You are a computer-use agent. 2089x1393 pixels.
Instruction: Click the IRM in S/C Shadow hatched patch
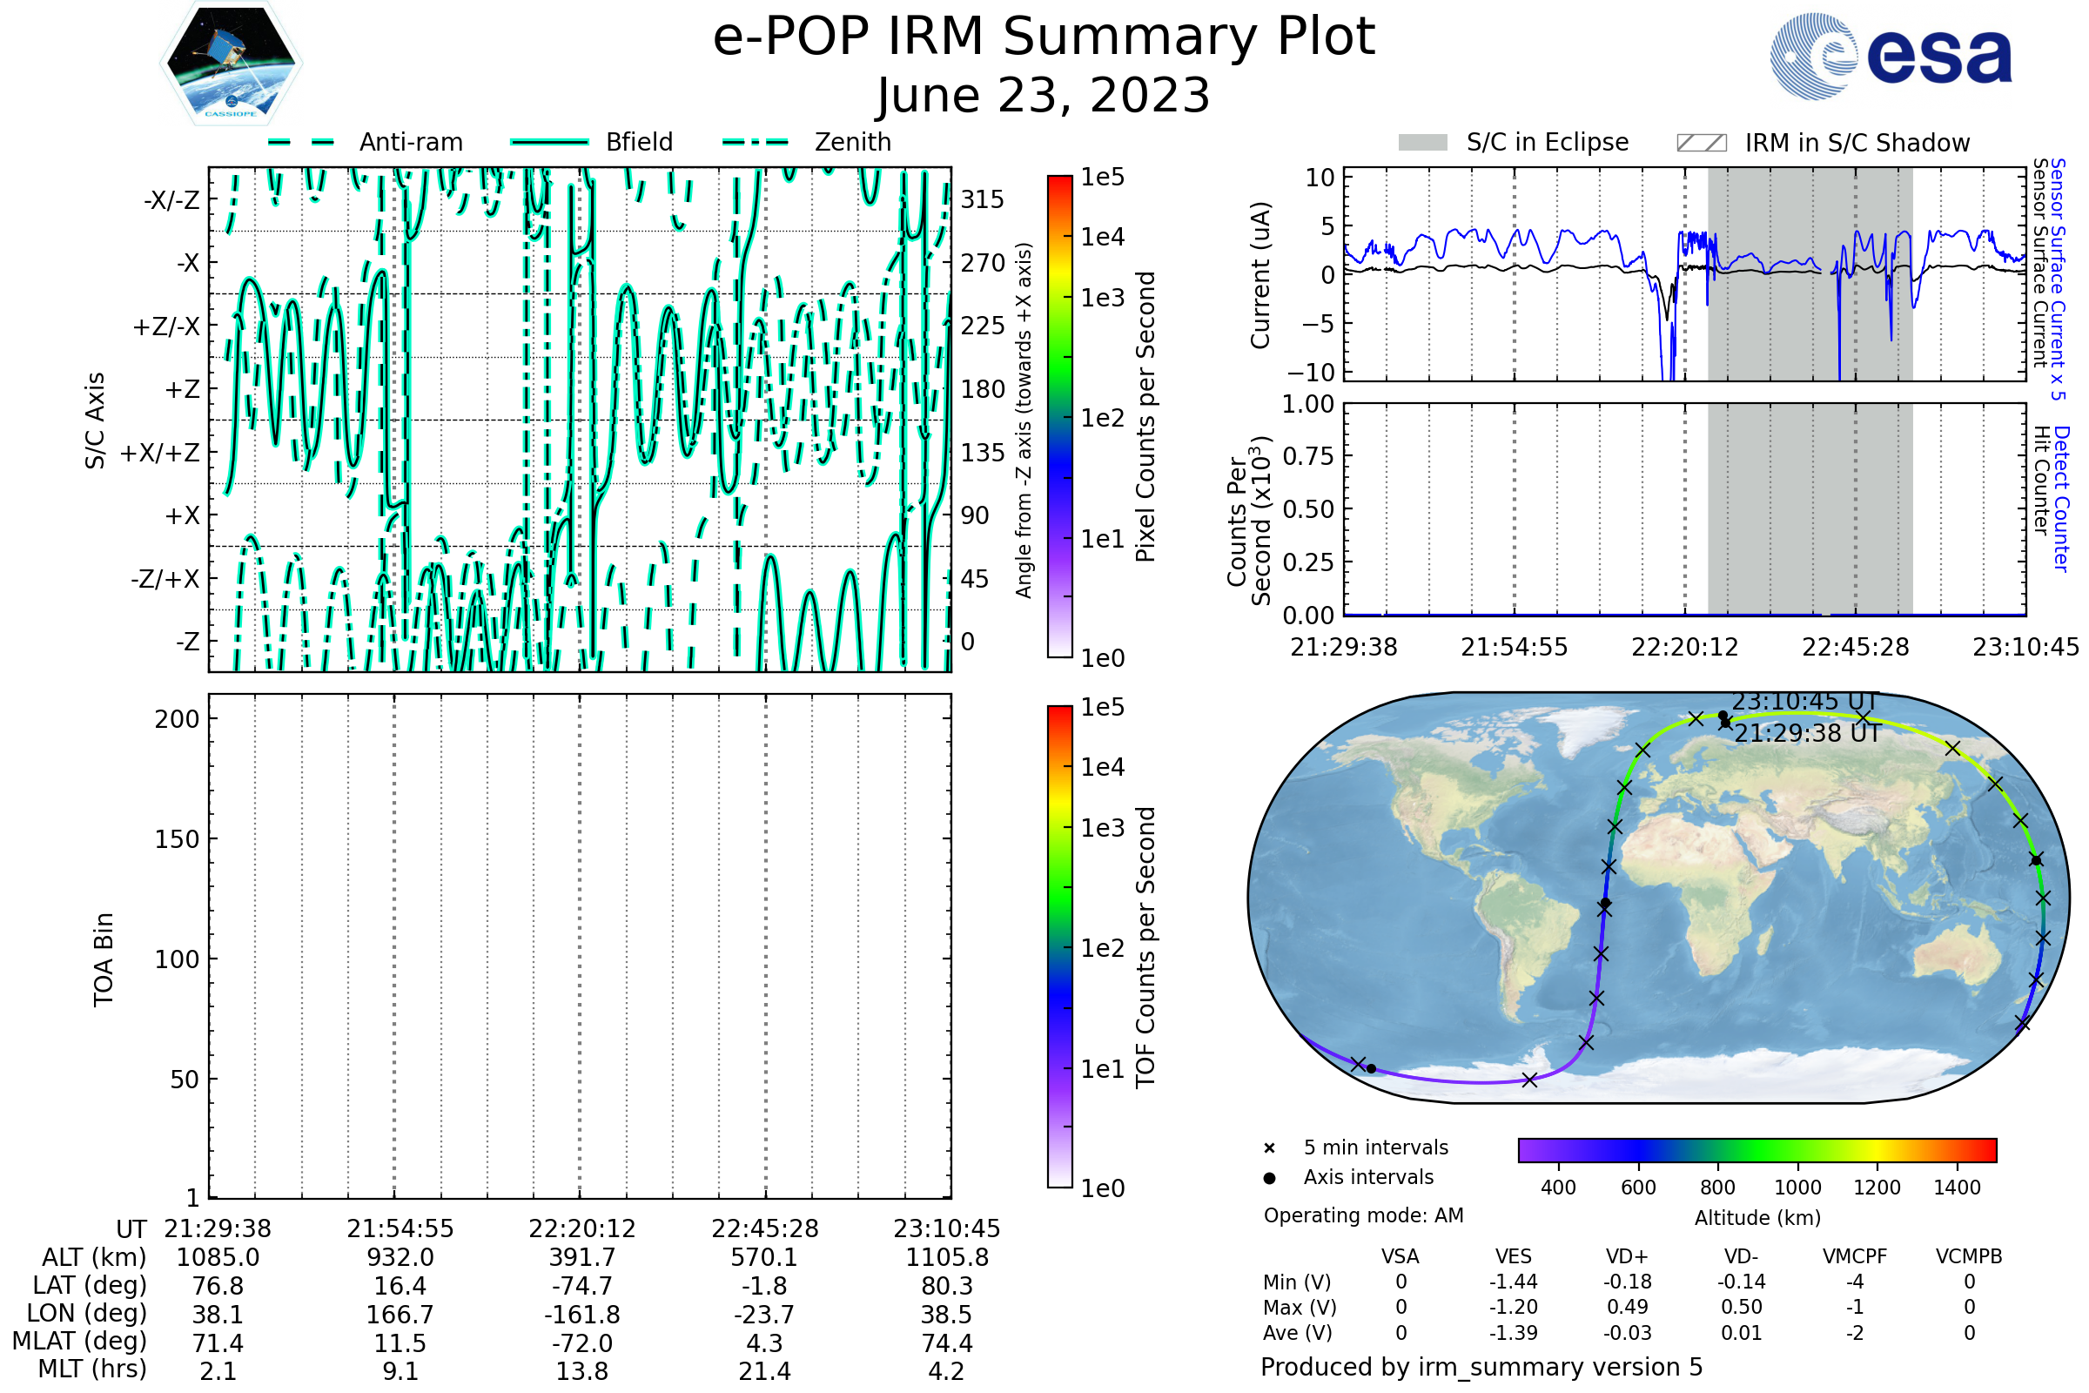(x=1701, y=143)
